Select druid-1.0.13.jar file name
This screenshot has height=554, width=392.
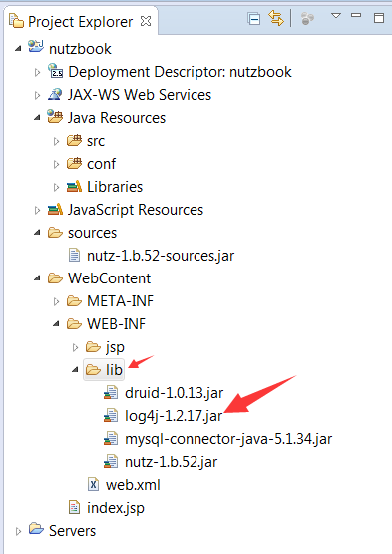[x=175, y=393]
